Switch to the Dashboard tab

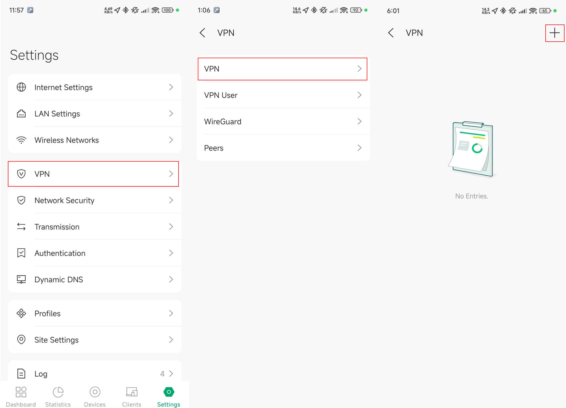point(21,395)
